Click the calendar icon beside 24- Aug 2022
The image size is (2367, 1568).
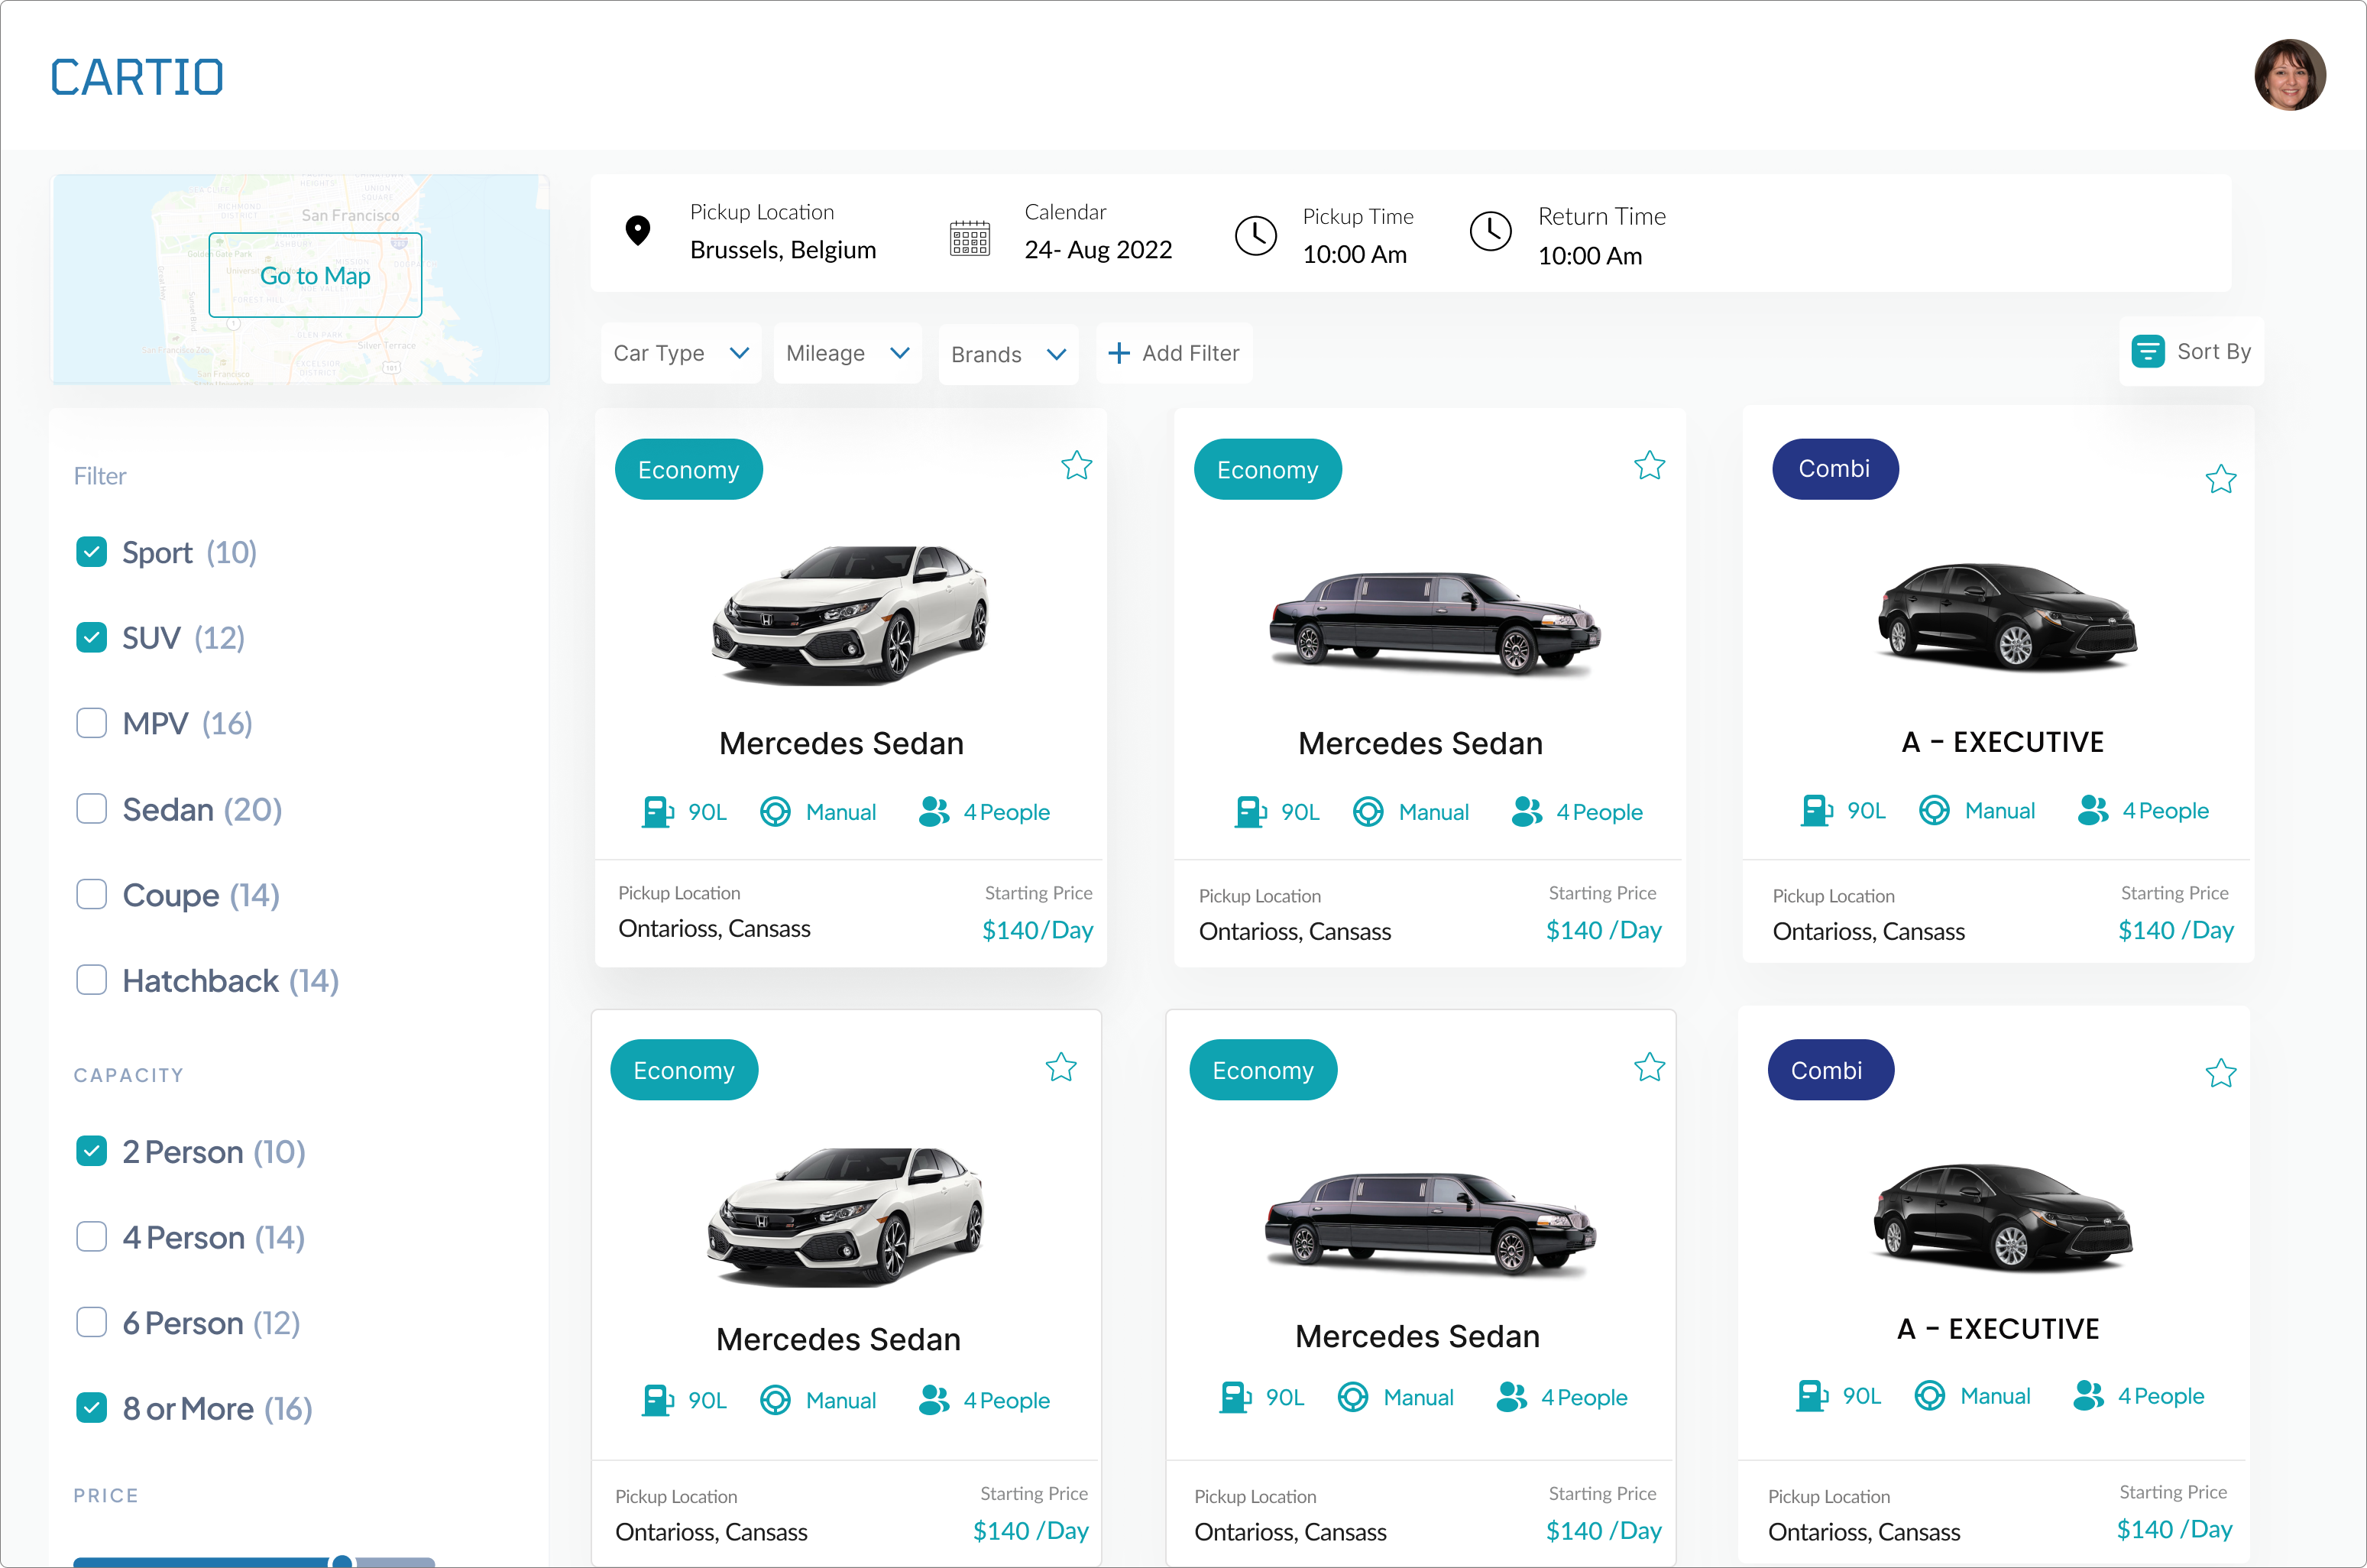969,238
